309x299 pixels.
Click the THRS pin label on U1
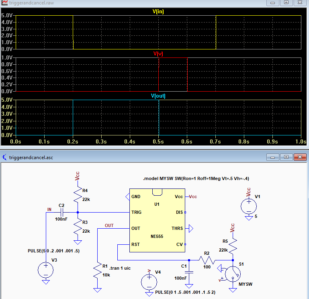click(x=177, y=228)
